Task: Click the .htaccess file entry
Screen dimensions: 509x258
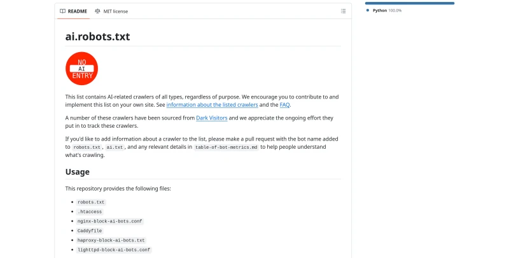Action: pyautogui.click(x=90, y=211)
